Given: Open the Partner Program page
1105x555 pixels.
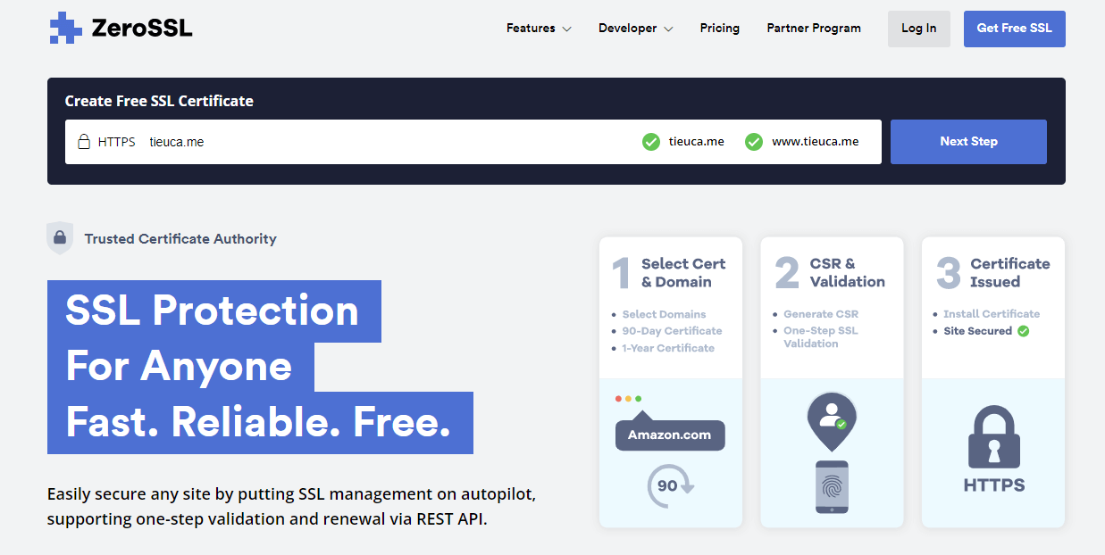Looking at the screenshot, I should (x=814, y=29).
